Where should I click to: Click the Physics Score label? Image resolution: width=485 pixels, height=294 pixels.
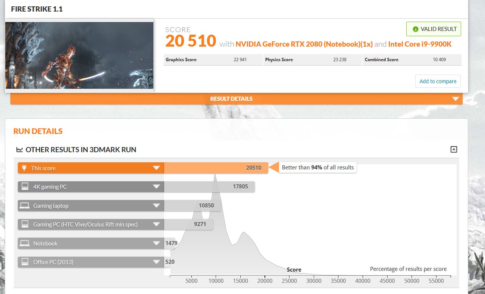(x=279, y=60)
